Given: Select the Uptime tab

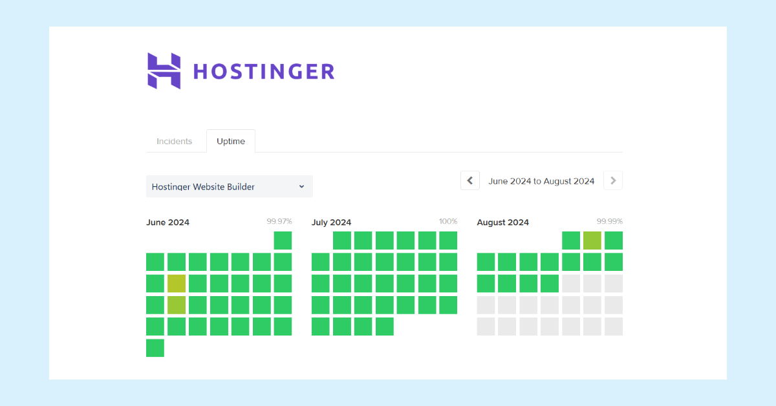Looking at the screenshot, I should [x=231, y=141].
